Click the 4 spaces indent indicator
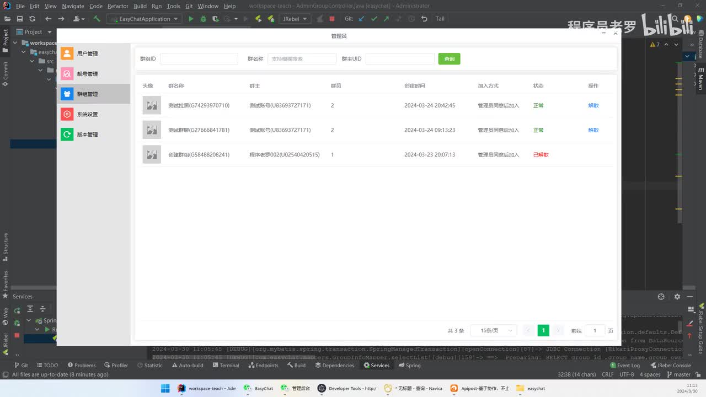 650,374
